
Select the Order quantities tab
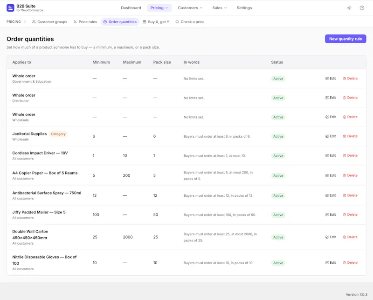point(120,22)
